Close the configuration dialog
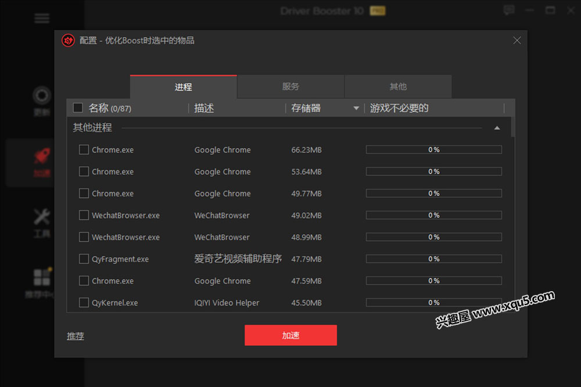The width and height of the screenshot is (581, 387). (517, 41)
